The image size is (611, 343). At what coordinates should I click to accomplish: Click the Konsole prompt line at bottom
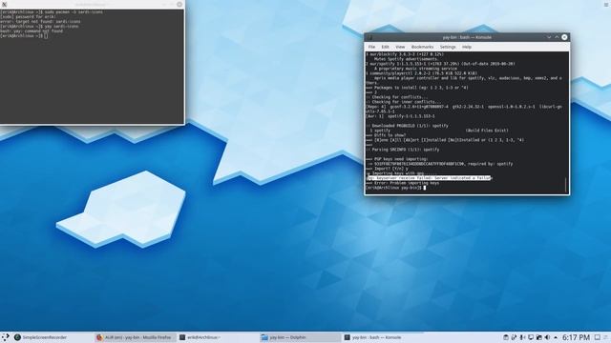click(395, 188)
